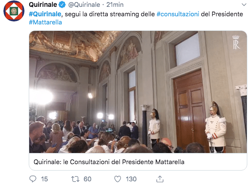The width and height of the screenshot is (252, 186).
Task: Click the share upload icon
Action: pos(160,179)
